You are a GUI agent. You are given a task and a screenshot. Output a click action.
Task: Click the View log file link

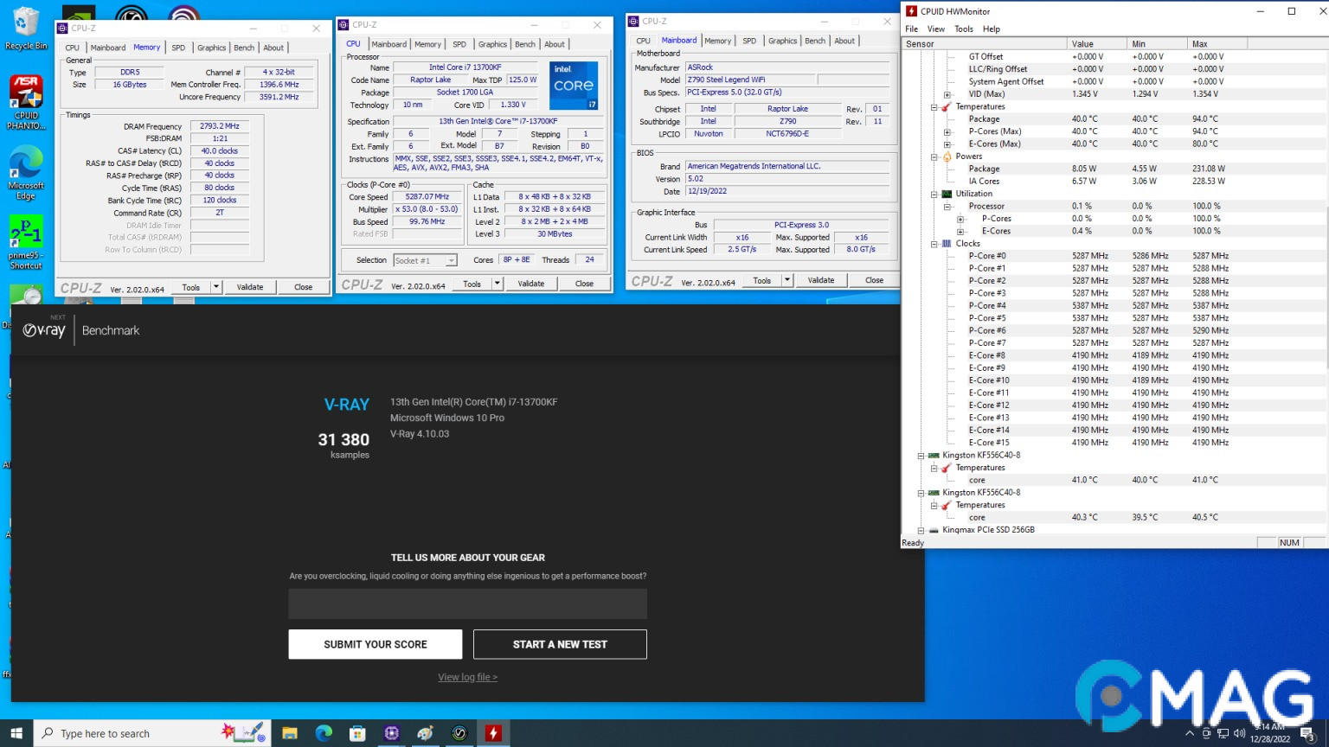467,677
